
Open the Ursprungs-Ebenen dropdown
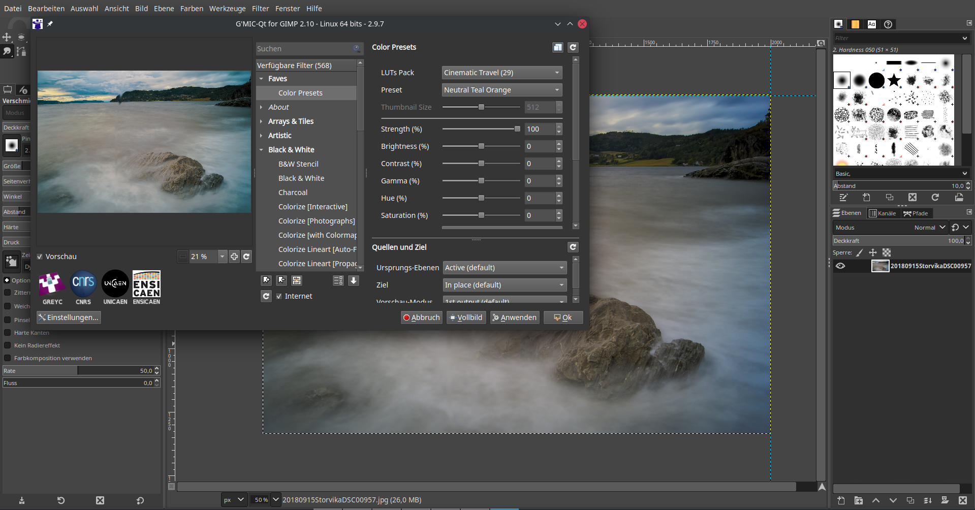tap(505, 268)
